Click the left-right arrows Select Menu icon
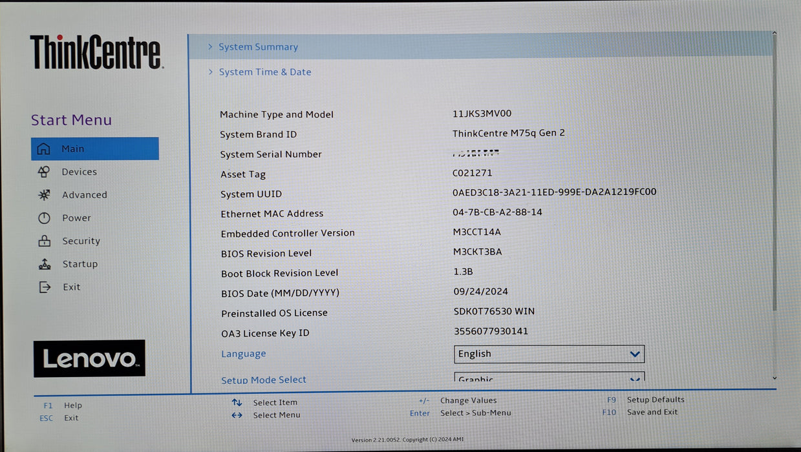The image size is (801, 452). coord(237,415)
